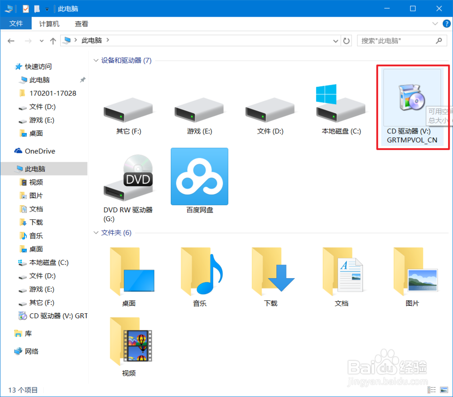This screenshot has width=453, height=397.
Task: Open the 文件 menu
Action: [16, 24]
